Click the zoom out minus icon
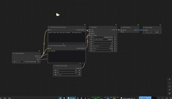 tap(169, 83)
